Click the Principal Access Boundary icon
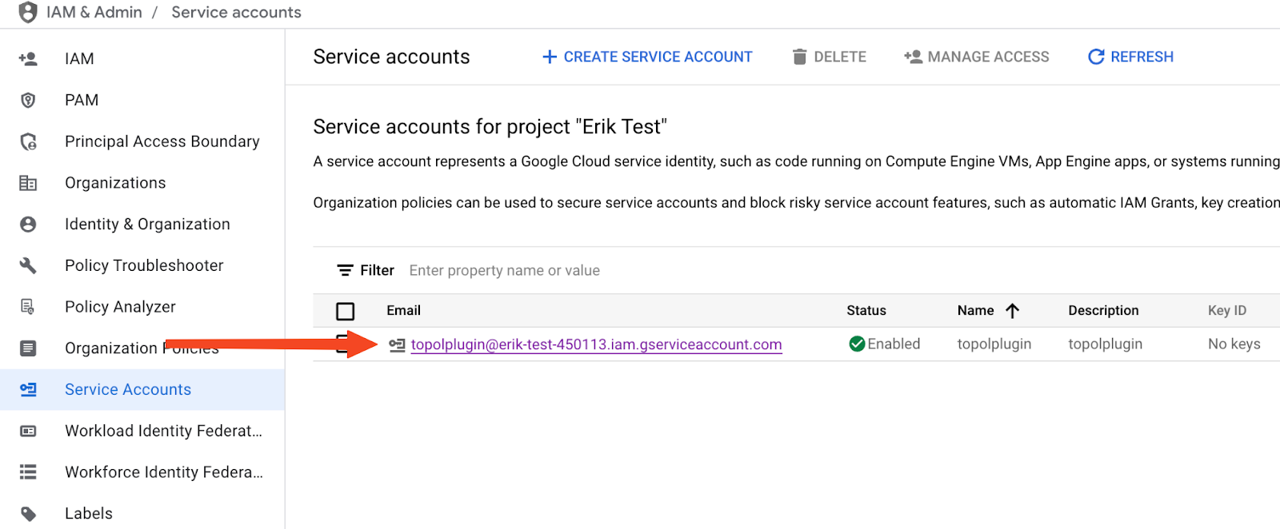 tap(28, 141)
